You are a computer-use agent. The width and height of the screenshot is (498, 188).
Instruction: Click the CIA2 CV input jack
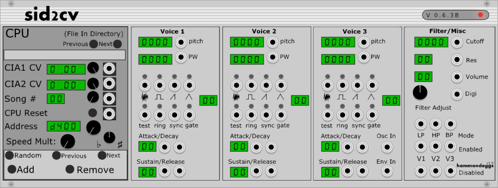click(x=109, y=84)
